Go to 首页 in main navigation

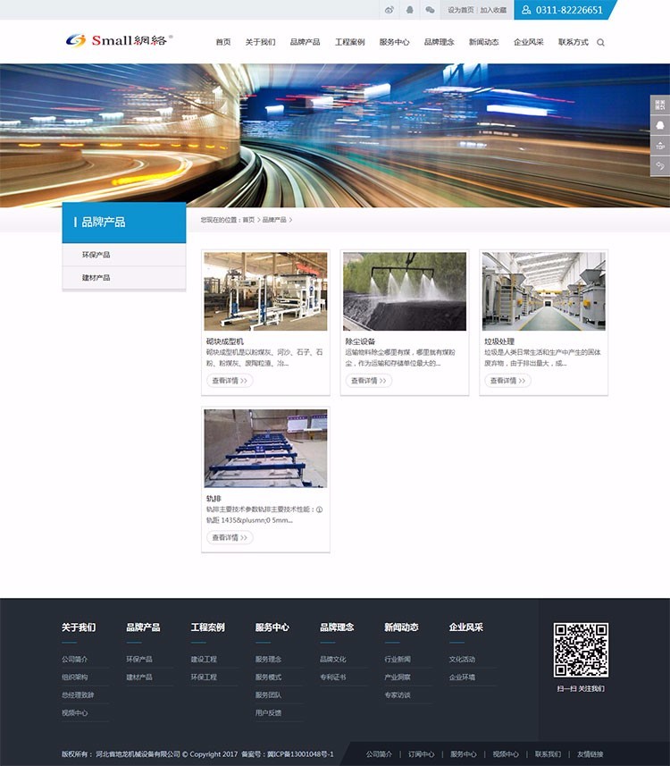coord(223,42)
